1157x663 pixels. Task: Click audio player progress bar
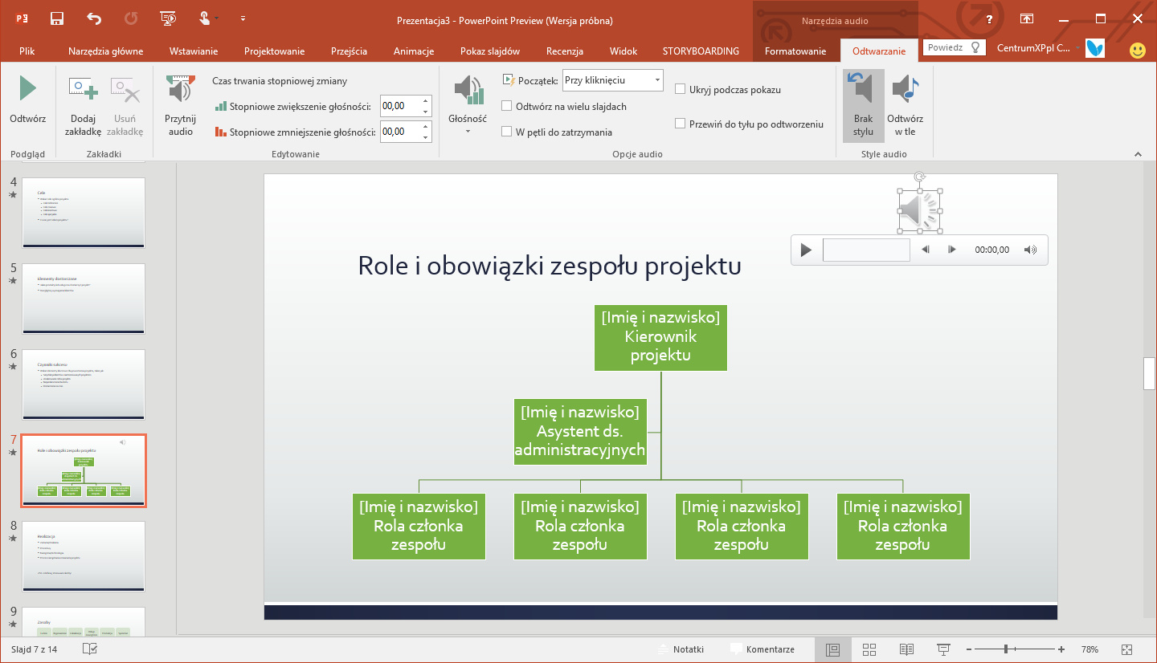(x=866, y=250)
